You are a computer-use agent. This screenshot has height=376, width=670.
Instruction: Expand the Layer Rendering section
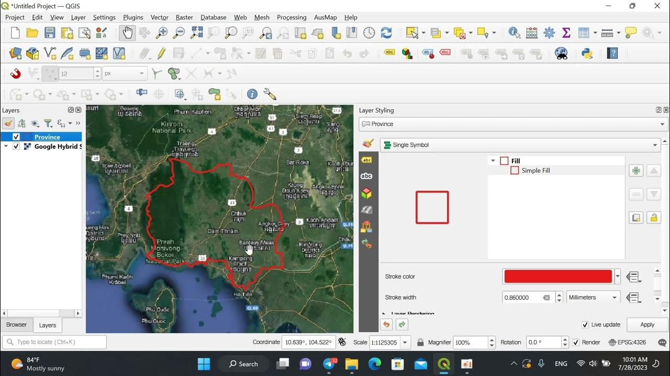point(385,314)
